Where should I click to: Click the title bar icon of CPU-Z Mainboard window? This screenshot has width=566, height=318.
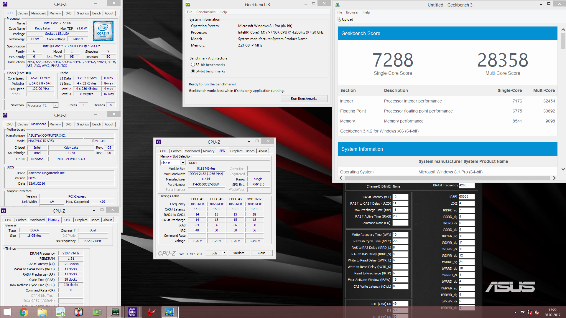(5, 115)
